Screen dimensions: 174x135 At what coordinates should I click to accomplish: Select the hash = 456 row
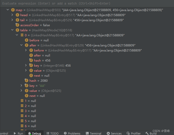pos(87,60)
